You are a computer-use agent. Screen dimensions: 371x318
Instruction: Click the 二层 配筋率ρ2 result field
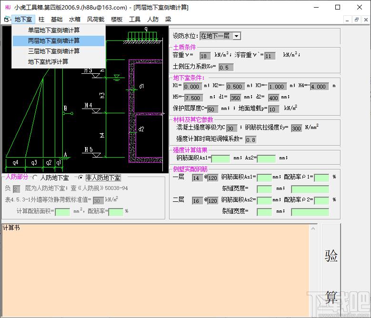(x=321, y=201)
